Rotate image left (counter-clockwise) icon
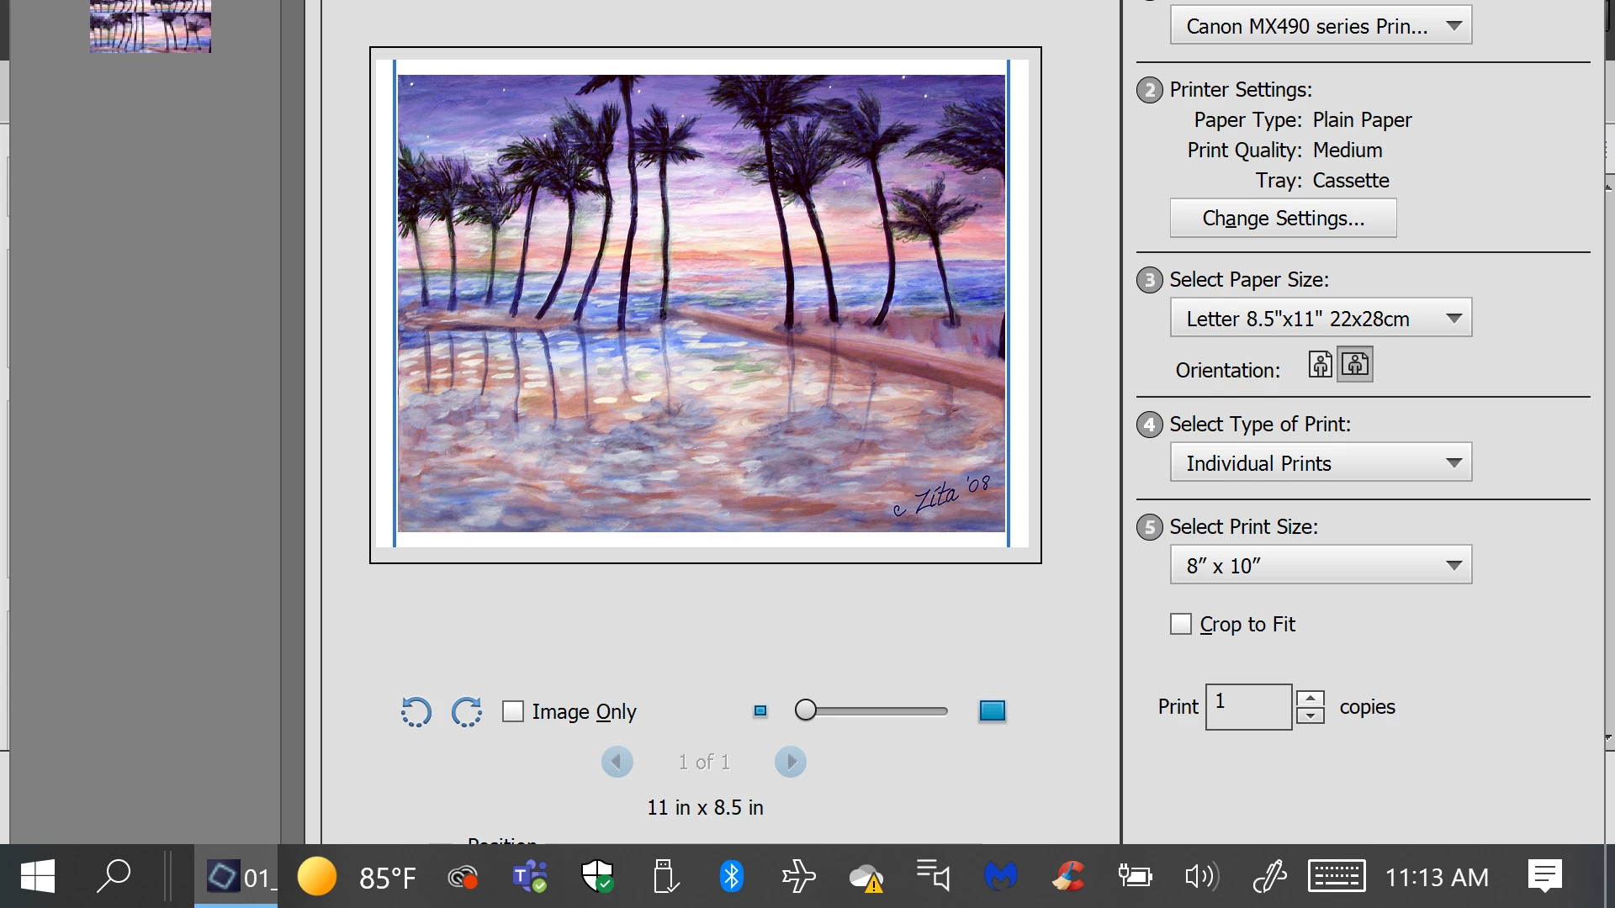The image size is (1615, 908). [416, 711]
